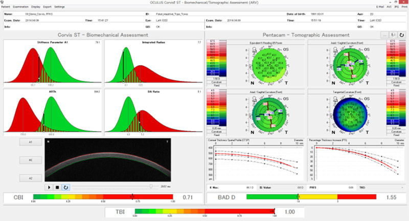Click the IS Value label
409x221 pixels.
pyautogui.click(x=265, y=187)
